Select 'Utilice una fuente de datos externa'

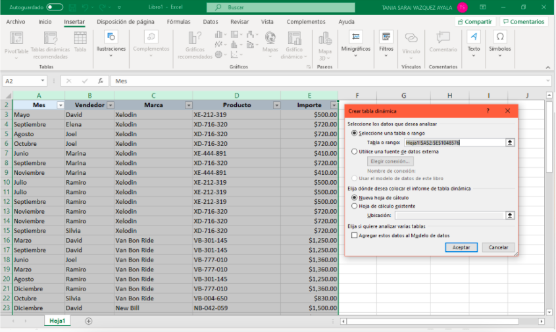pos(354,152)
